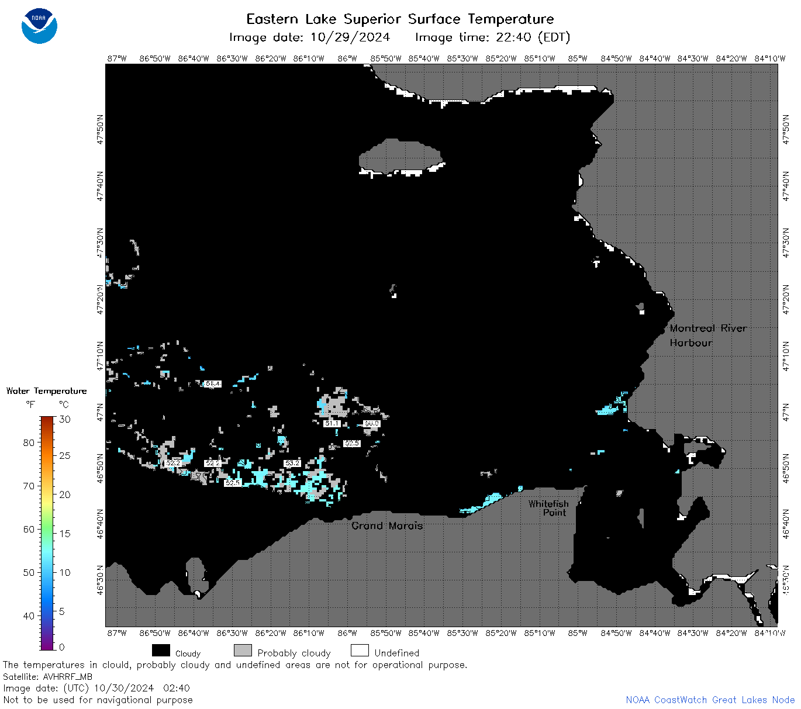The height and width of the screenshot is (709, 801).
Task: Click the Satellite: AVHRRF_MB text
Action: [x=48, y=677]
